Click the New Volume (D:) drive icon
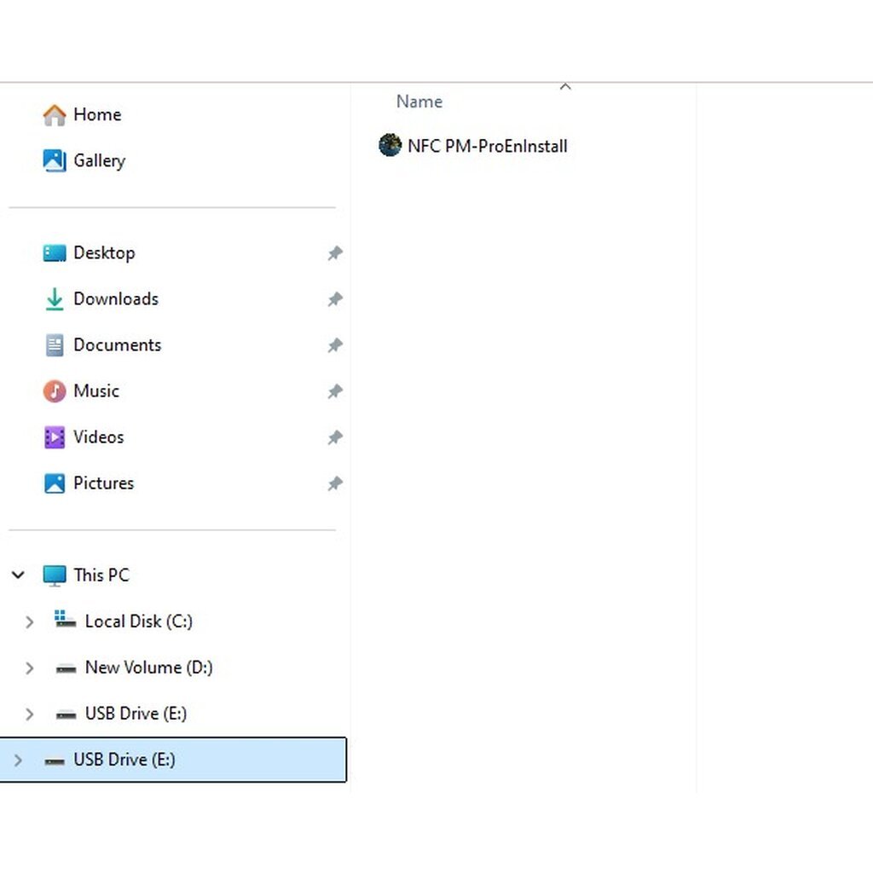The height and width of the screenshot is (873, 873). tap(66, 668)
